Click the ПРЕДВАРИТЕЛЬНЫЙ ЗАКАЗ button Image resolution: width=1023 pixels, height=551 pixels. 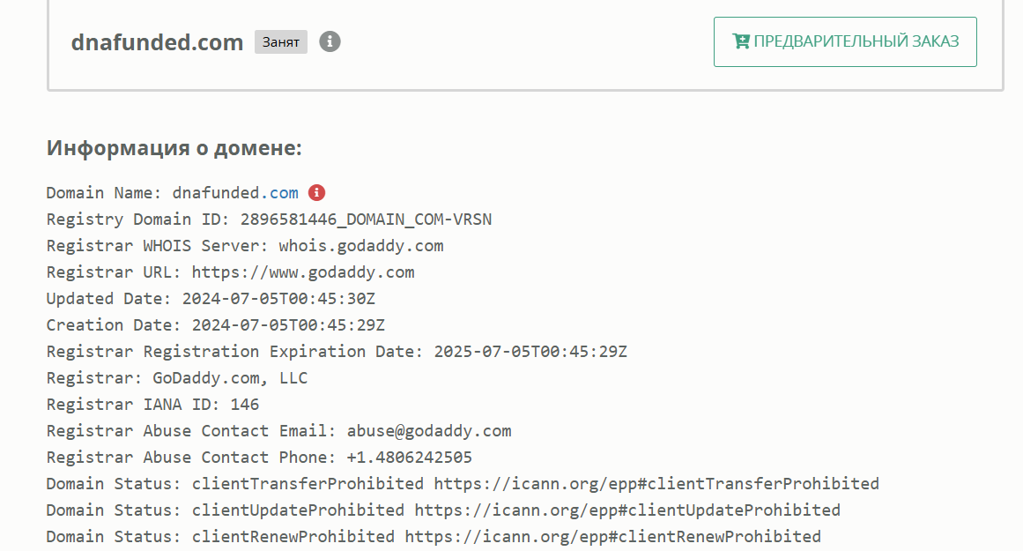click(x=845, y=41)
